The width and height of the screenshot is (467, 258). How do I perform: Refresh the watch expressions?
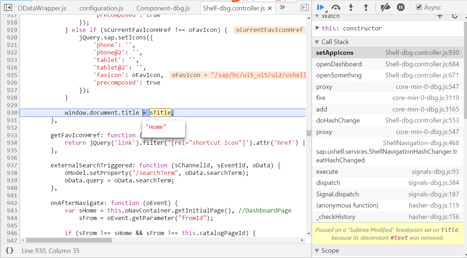pyautogui.click(x=455, y=16)
